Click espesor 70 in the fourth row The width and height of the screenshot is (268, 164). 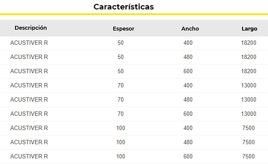(x=121, y=85)
